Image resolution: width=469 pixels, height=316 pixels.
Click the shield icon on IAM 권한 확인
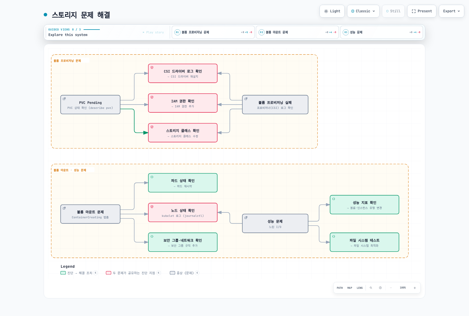pyautogui.click(x=152, y=97)
